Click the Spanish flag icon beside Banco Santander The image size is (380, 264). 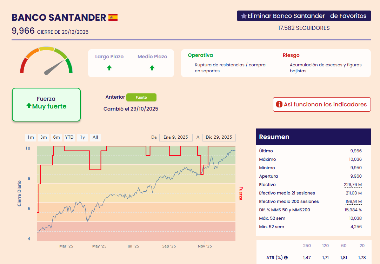(x=113, y=17)
